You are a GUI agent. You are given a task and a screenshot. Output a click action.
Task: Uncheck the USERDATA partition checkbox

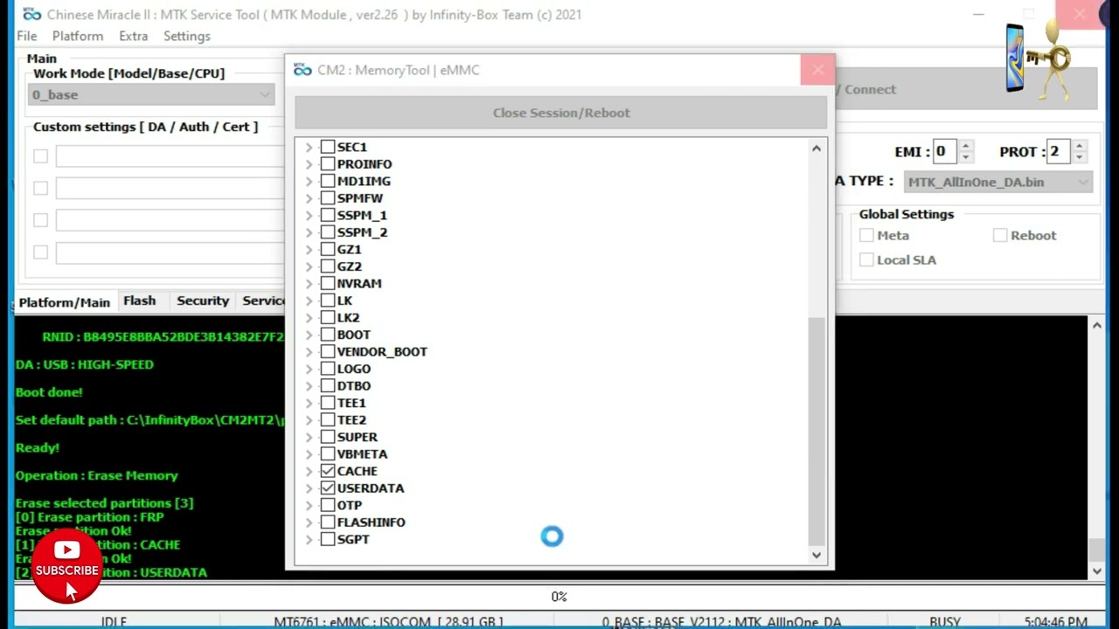point(328,488)
